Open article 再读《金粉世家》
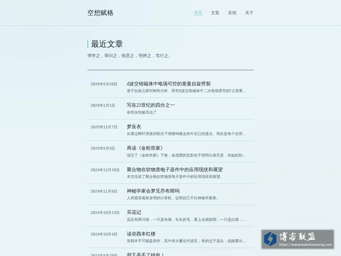 coord(146,148)
